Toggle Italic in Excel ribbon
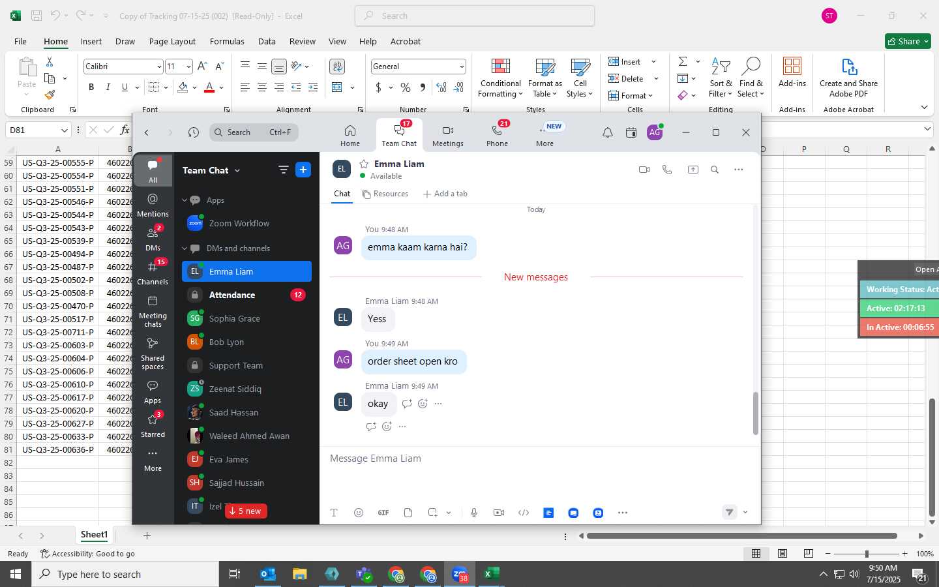This screenshot has height=587, width=939. click(108, 87)
